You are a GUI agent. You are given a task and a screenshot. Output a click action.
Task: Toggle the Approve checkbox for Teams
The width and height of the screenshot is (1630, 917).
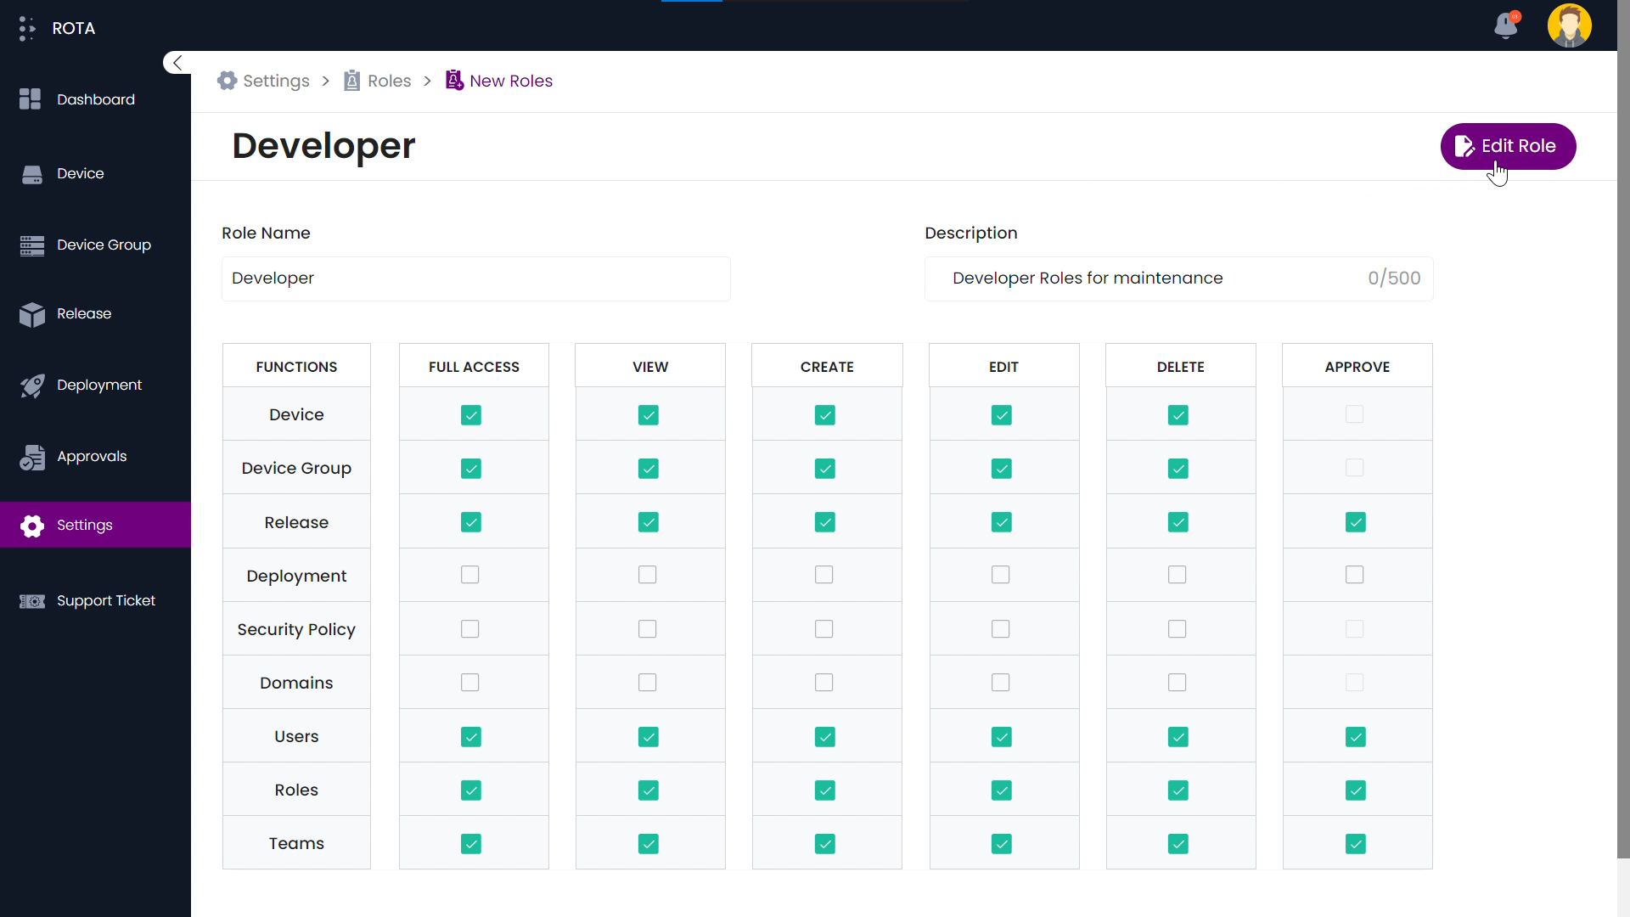click(x=1355, y=844)
